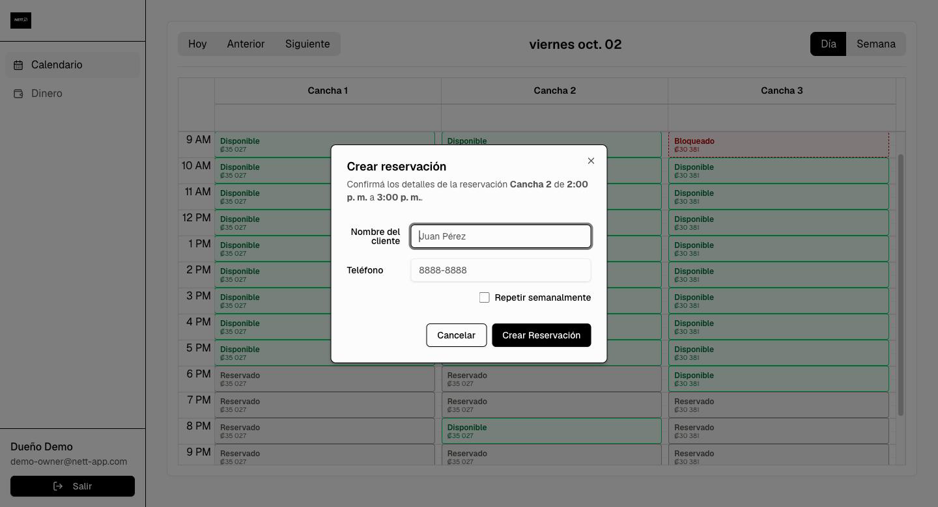The height and width of the screenshot is (507, 938).
Task: Jump to today with Hoy button
Action: [197, 44]
